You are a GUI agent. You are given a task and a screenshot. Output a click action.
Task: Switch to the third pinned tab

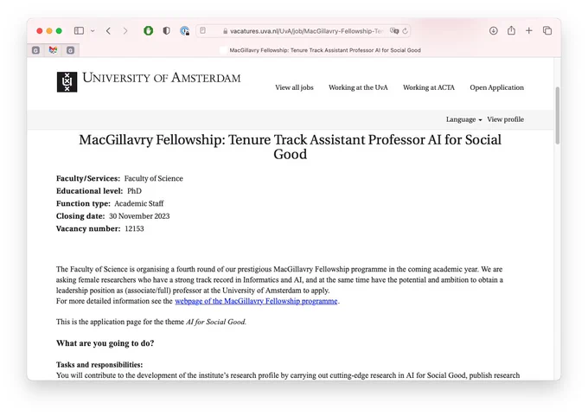[x=70, y=50]
